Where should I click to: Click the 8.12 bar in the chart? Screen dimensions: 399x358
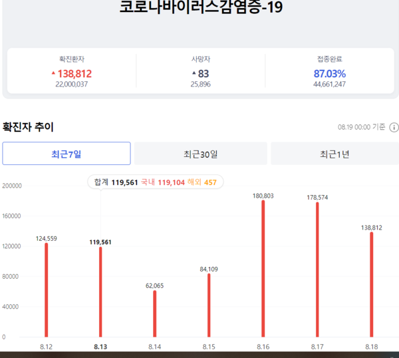(47, 290)
